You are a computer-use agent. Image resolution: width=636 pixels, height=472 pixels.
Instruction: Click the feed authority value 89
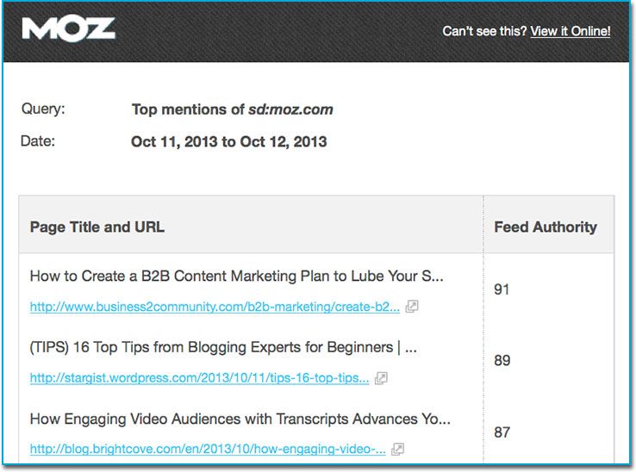tap(502, 360)
